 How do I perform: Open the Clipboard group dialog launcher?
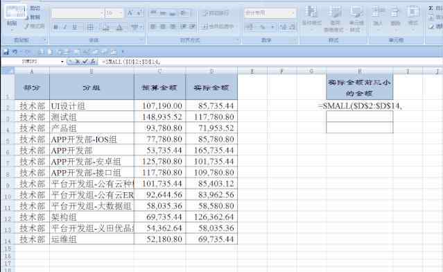pos(45,40)
